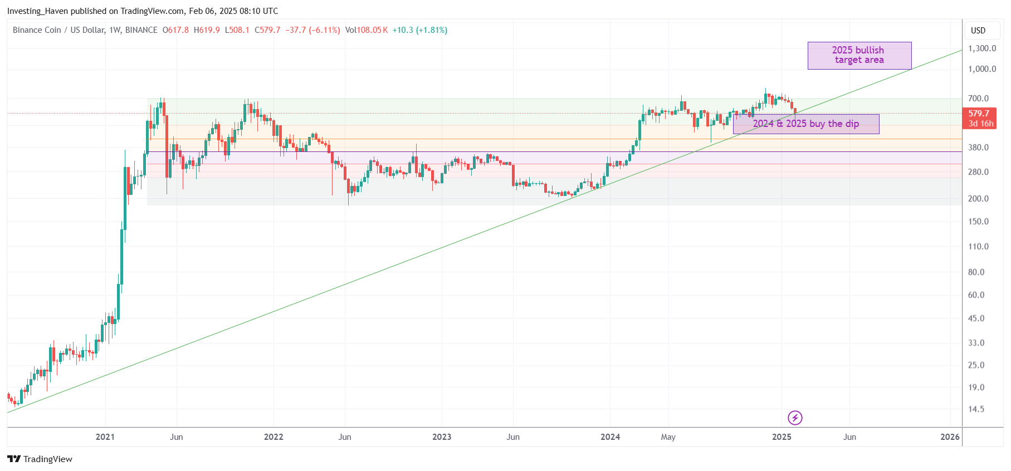This screenshot has width=1011, height=471.
Task: Click the 2026 label on time axis
Action: (x=950, y=437)
